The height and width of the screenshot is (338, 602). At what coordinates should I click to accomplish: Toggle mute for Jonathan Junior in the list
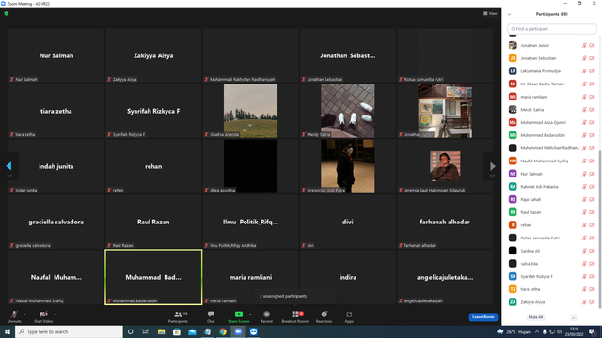[584, 45]
